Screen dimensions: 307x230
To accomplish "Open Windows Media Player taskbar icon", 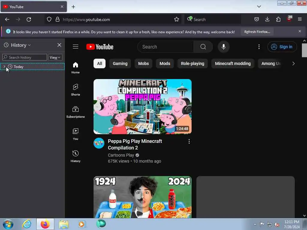I will 82,224.
